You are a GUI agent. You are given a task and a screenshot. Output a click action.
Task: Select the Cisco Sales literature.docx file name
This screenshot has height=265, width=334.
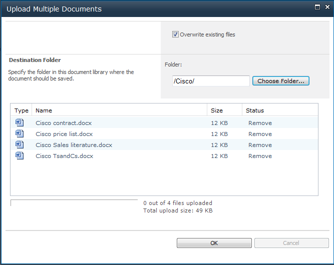click(74, 145)
